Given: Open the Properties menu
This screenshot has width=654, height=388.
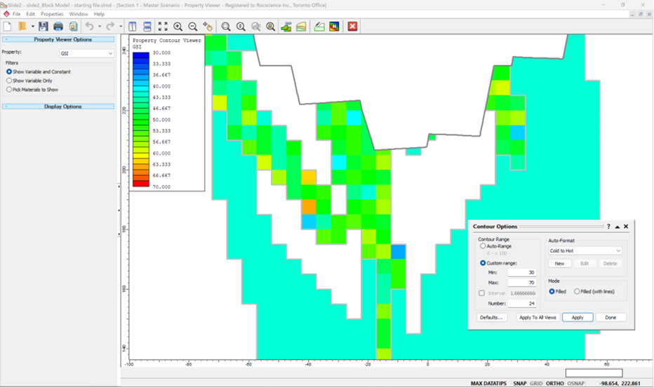Looking at the screenshot, I should (52, 14).
